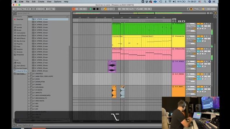Open MIDI Map Mode

tap(200, 9)
